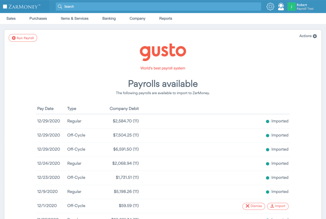This screenshot has width=326, height=219.
Task: Open the Company menu
Action: (x=137, y=19)
